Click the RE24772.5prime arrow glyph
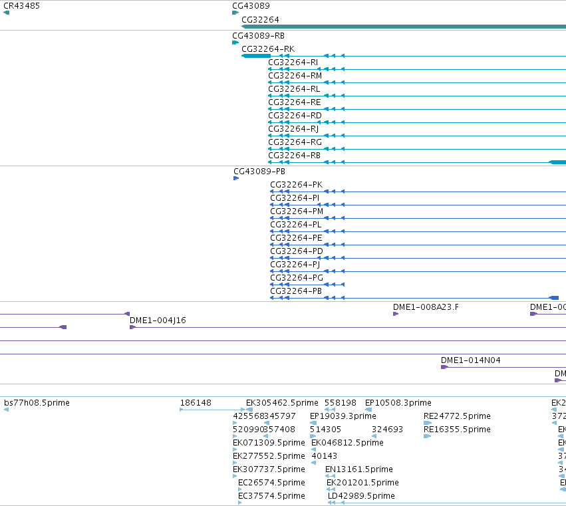Image resolution: width=566 pixels, height=506 pixels. (428, 423)
